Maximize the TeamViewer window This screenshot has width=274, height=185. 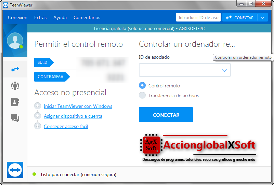point(251,4)
